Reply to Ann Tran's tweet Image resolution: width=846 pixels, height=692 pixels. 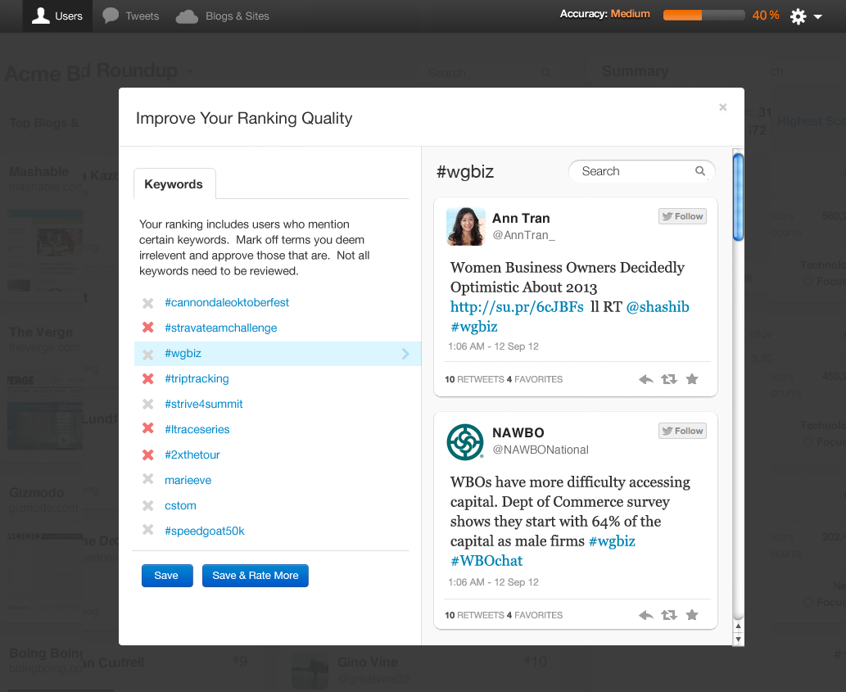pyautogui.click(x=646, y=379)
